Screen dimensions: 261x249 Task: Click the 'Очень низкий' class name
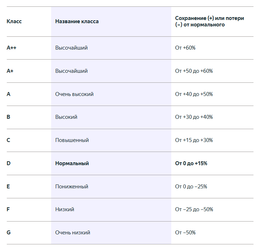[73, 233]
